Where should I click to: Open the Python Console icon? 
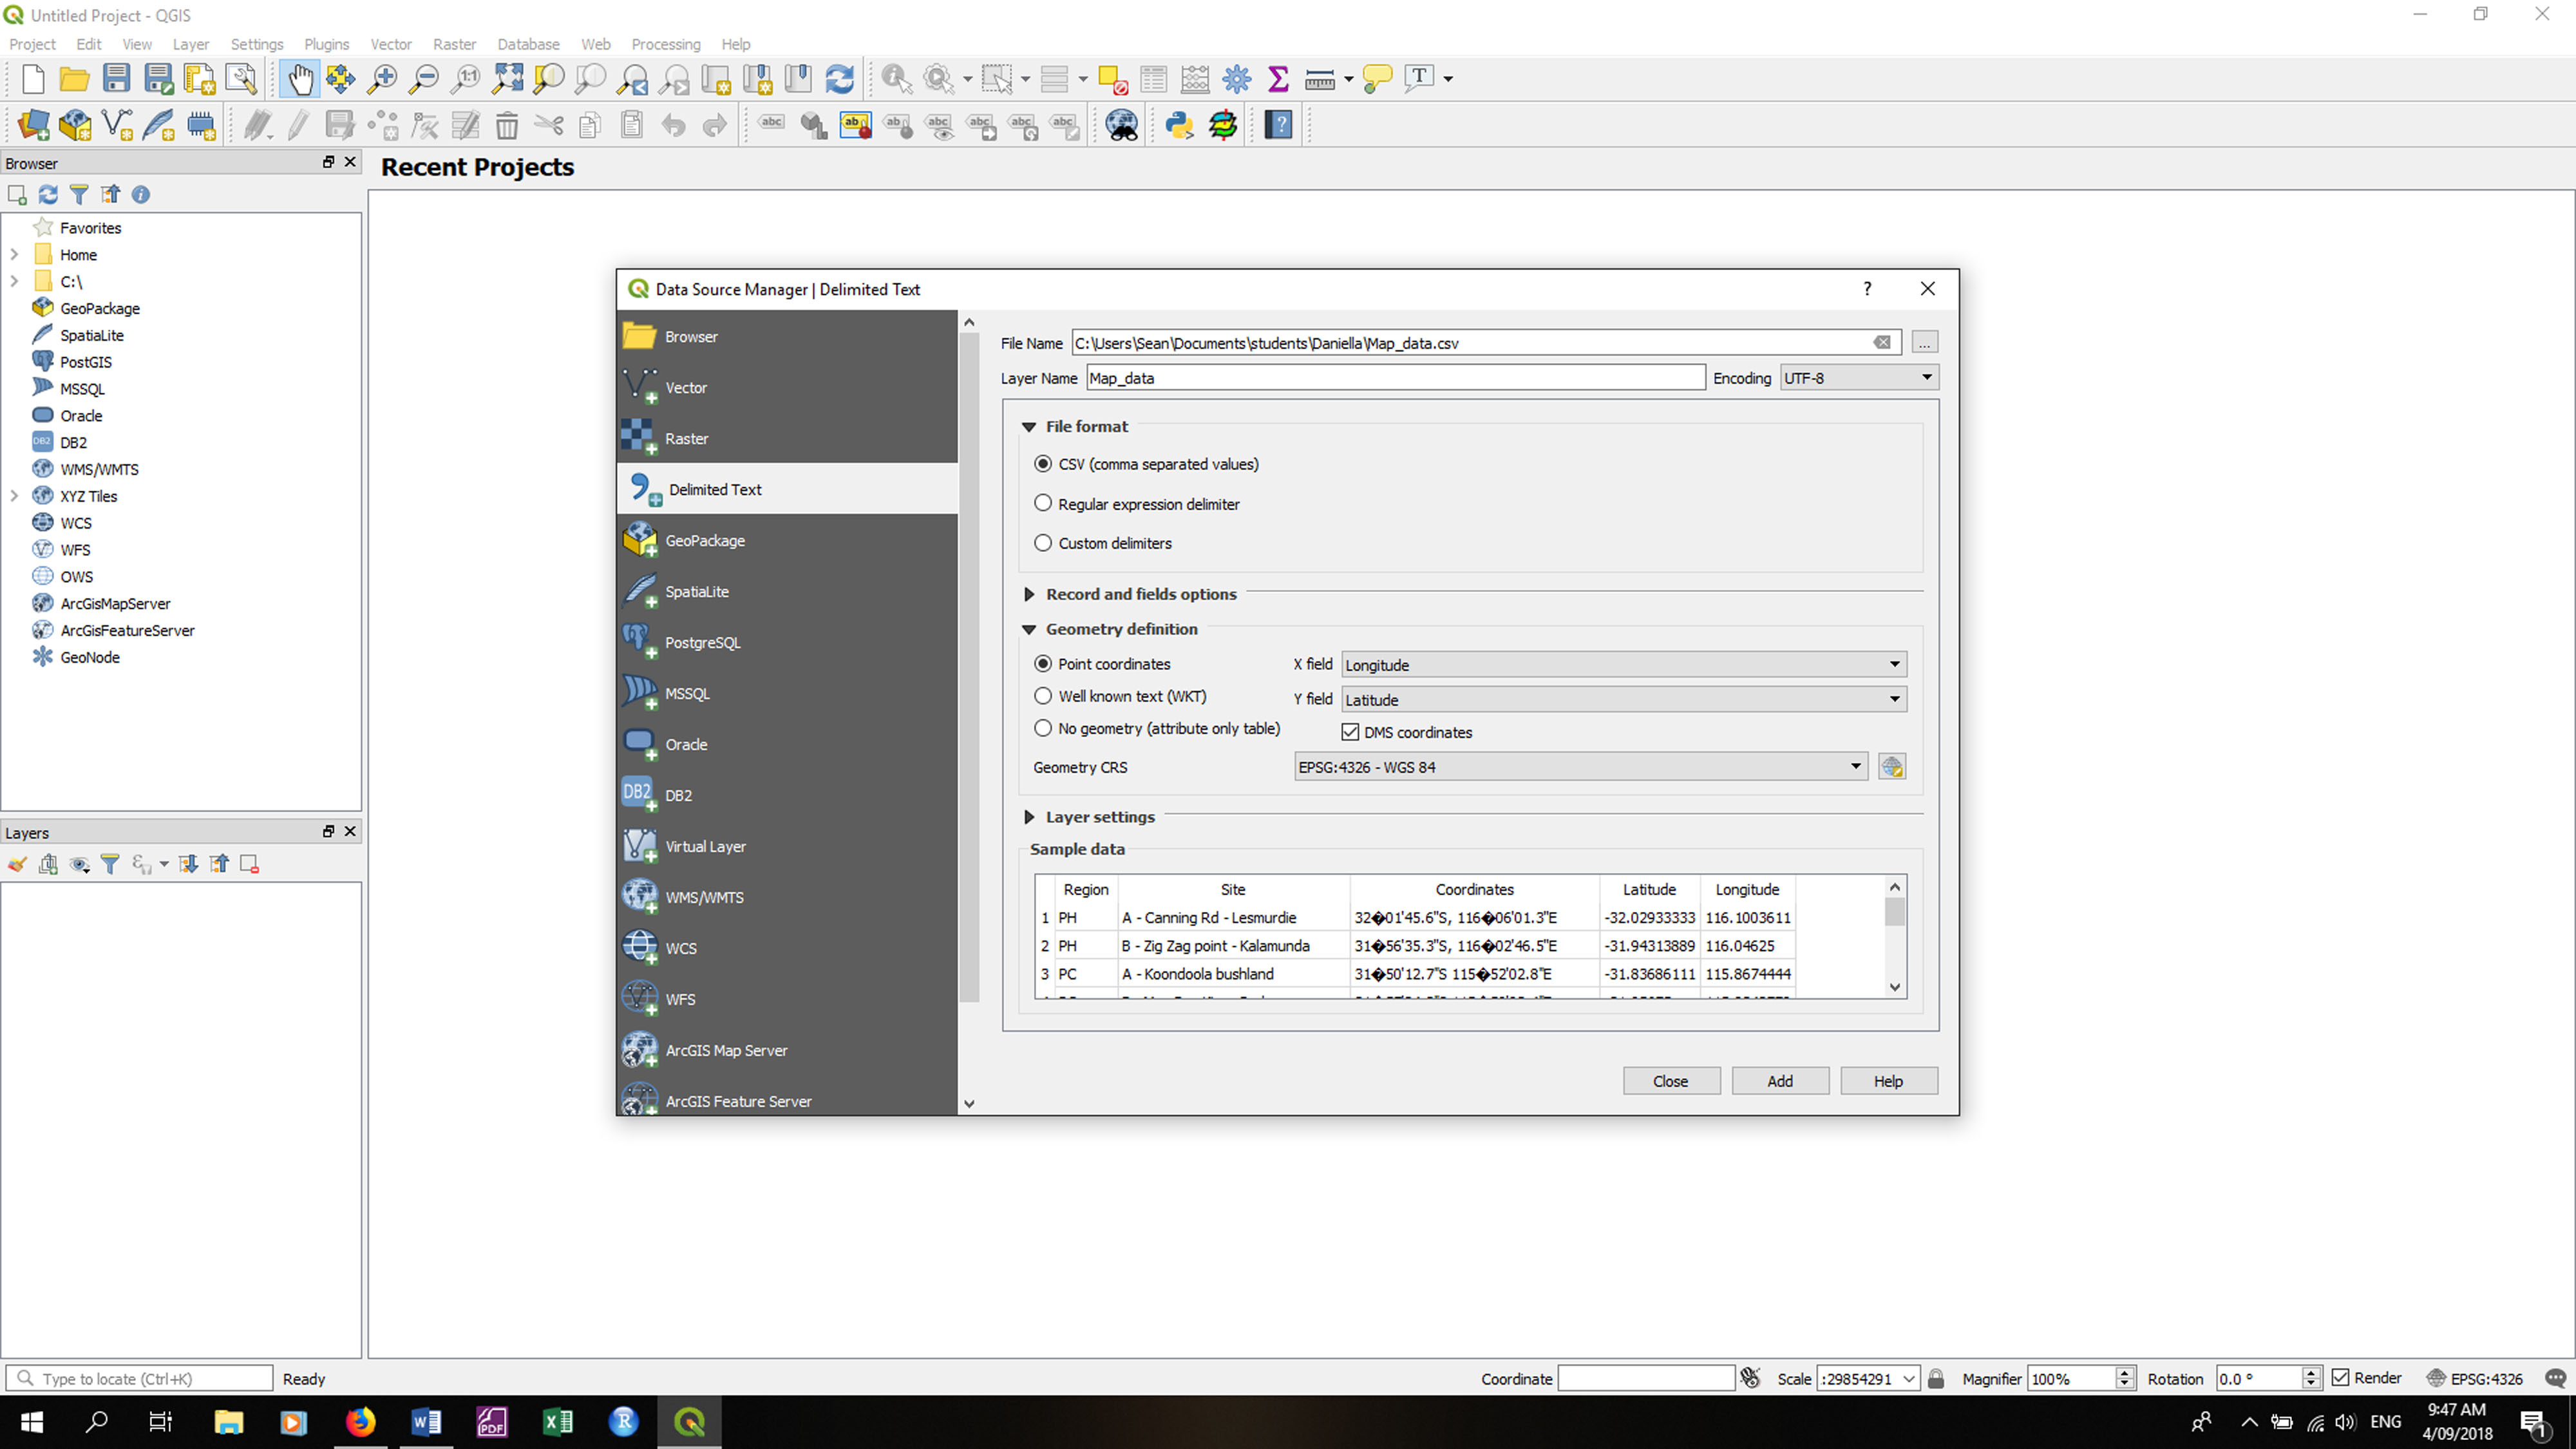[1179, 125]
